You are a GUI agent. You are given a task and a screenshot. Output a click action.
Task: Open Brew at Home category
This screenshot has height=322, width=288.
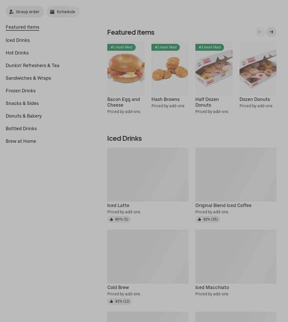(21, 141)
